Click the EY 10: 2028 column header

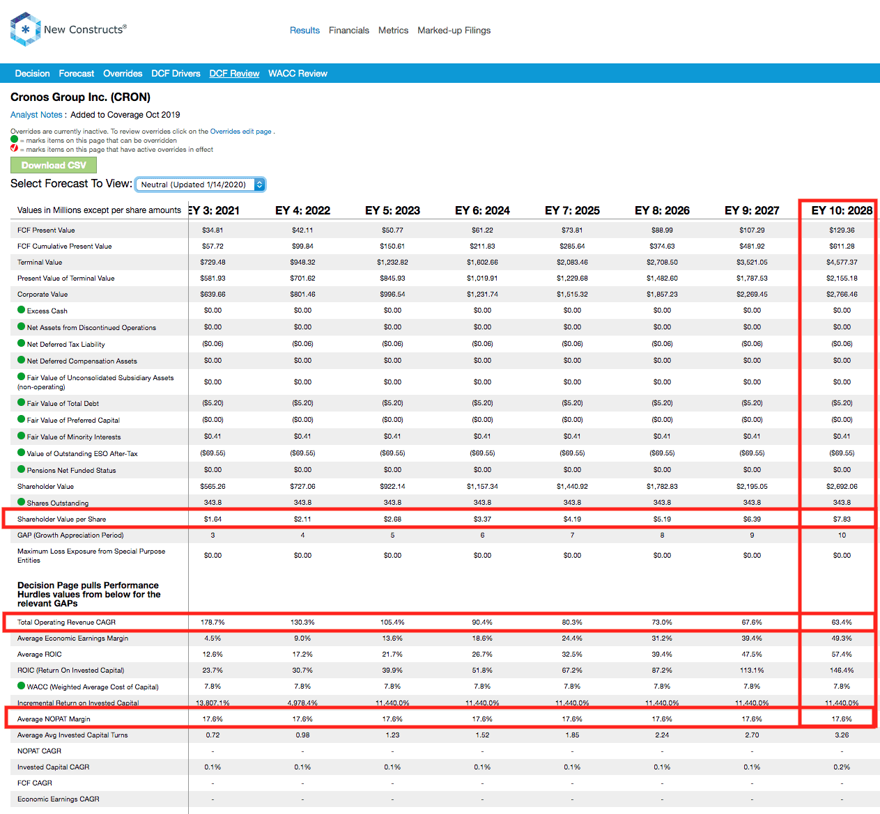pyautogui.click(x=842, y=210)
